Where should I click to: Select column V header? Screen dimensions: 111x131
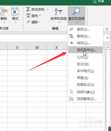pos(17,47)
